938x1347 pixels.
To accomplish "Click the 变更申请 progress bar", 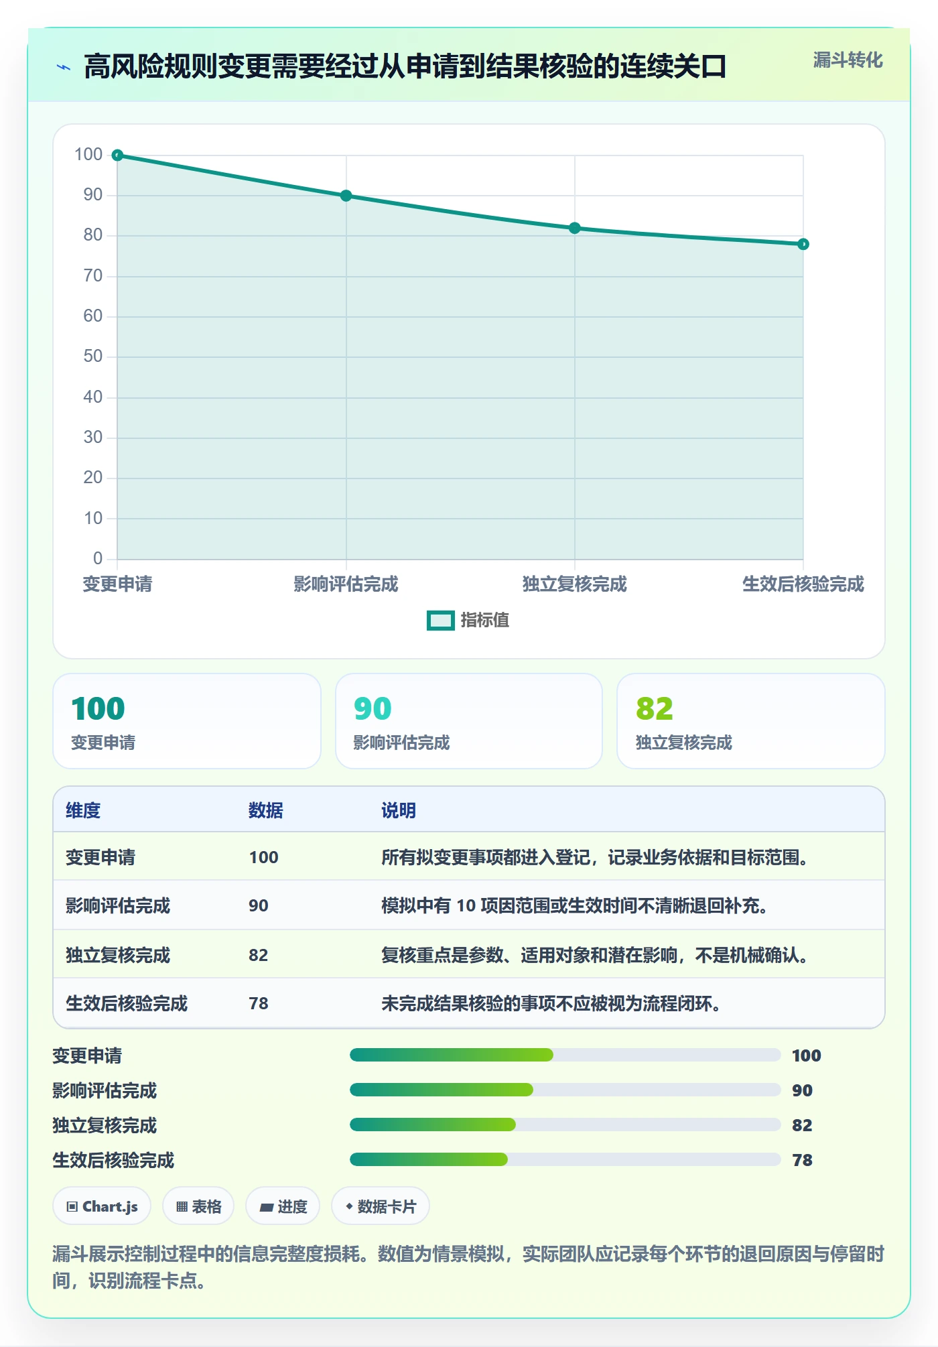I will click(565, 1055).
